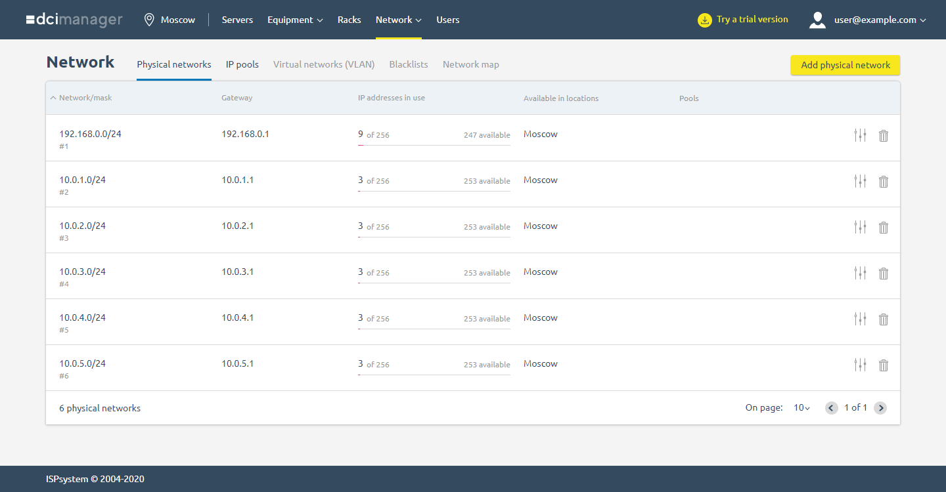This screenshot has height=492, width=946.
Task: Open the Servers menu item
Action: (237, 20)
